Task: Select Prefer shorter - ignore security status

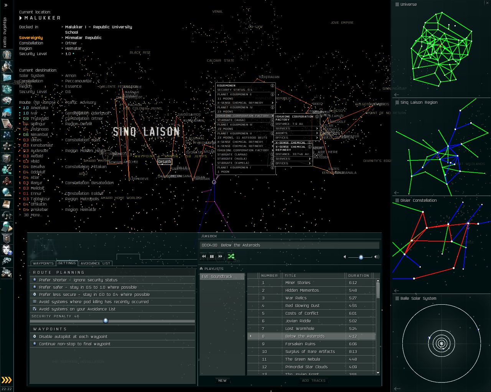Action: point(35,280)
